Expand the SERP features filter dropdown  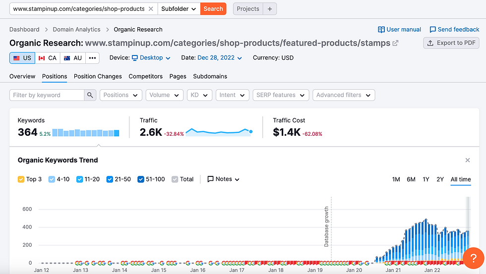tap(281, 95)
